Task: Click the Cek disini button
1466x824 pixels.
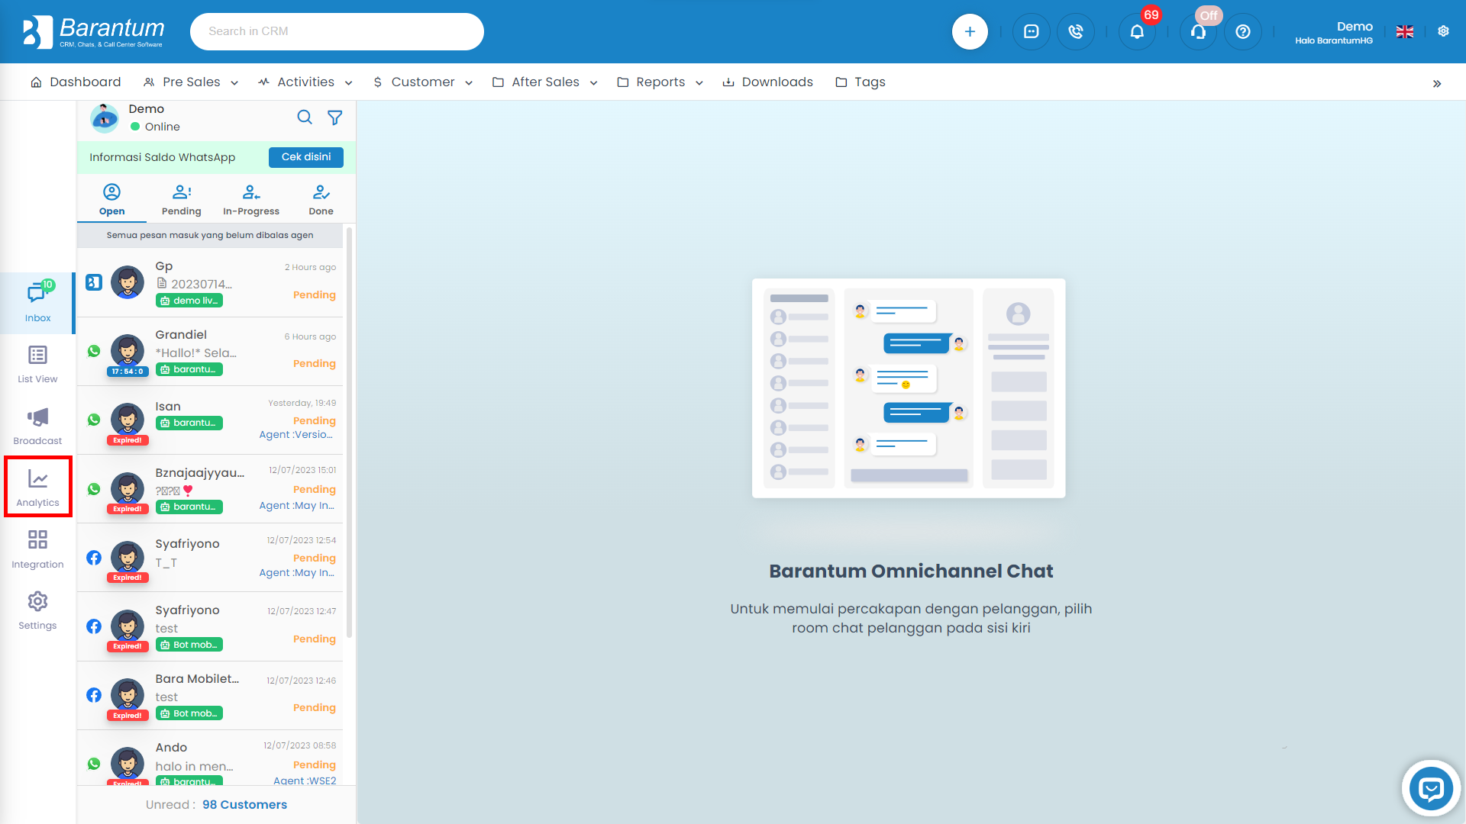Action: (x=306, y=157)
